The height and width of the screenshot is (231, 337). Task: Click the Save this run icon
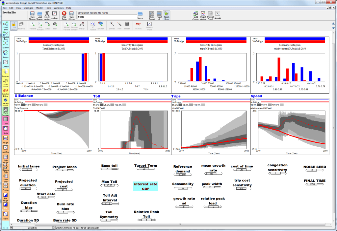(x=71, y=15)
